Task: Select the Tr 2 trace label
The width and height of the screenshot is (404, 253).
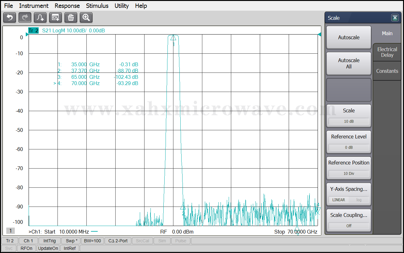Action: [x=33, y=30]
